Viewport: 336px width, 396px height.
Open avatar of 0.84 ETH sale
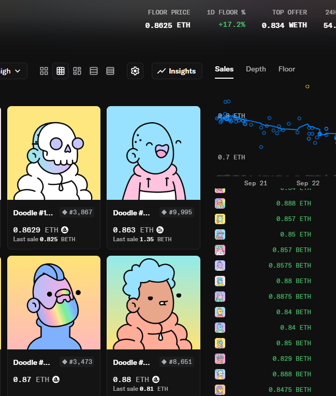tap(220, 328)
